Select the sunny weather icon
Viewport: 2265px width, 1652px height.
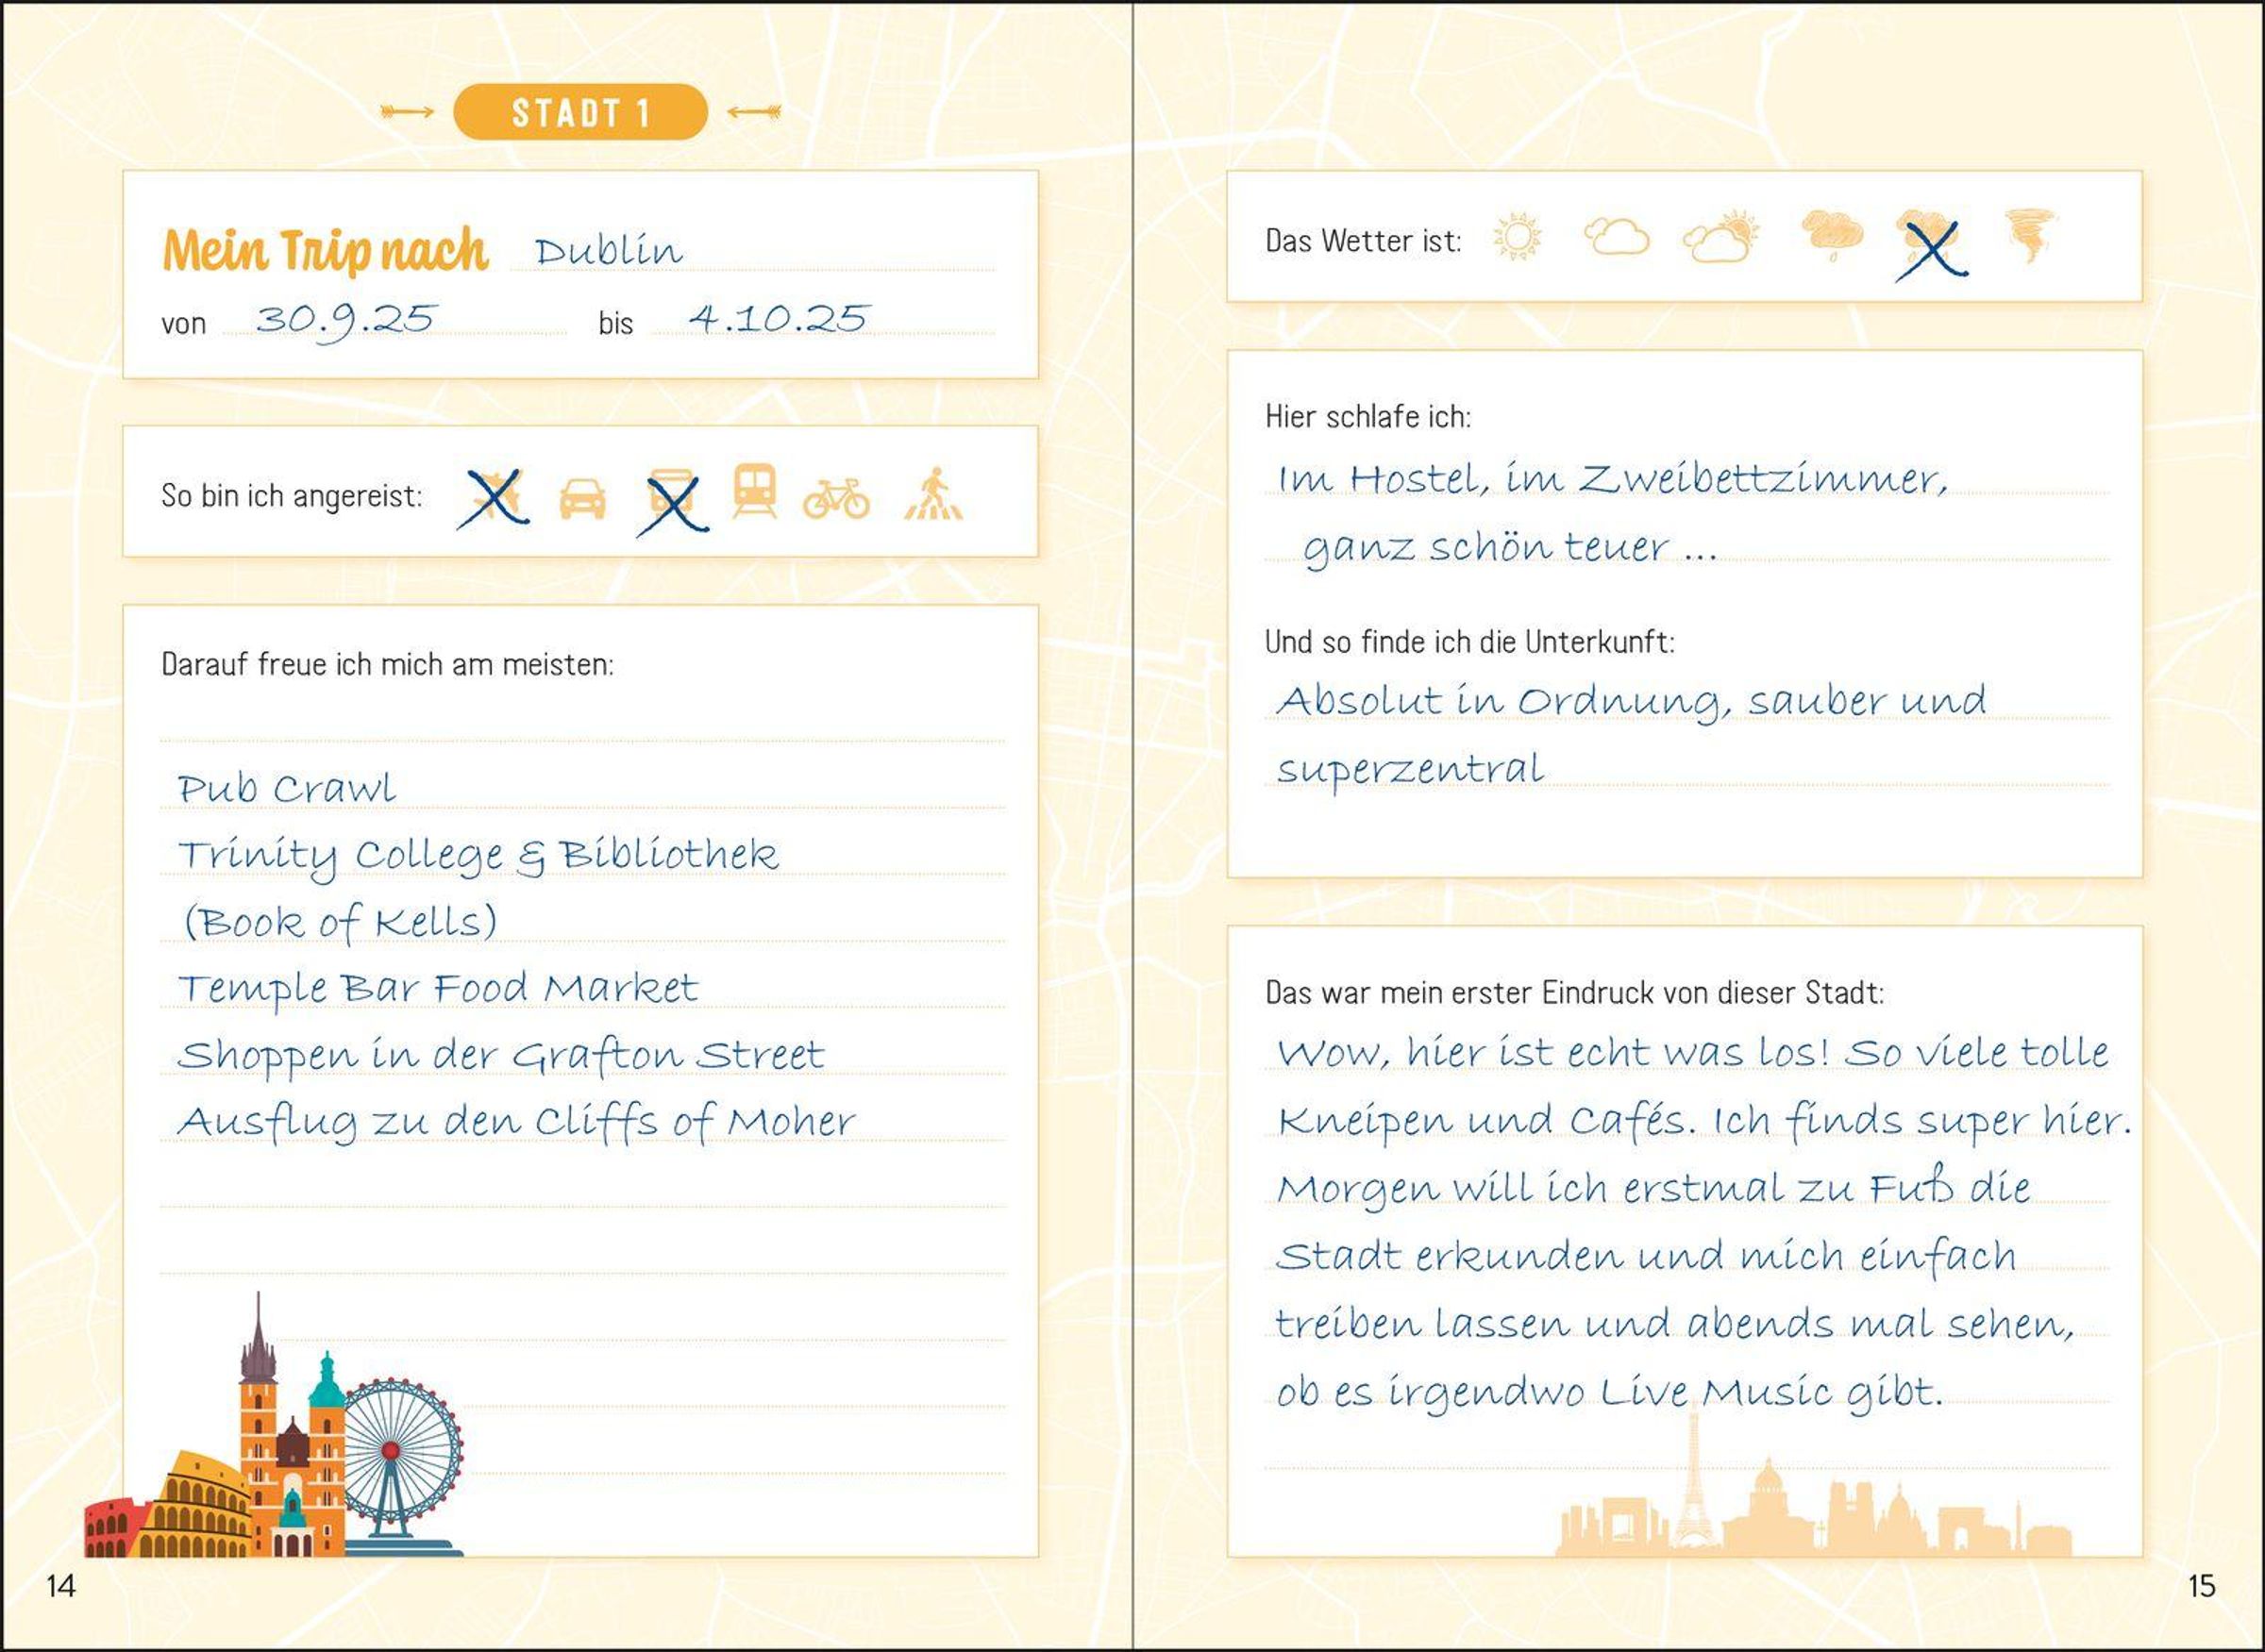coord(1518,238)
